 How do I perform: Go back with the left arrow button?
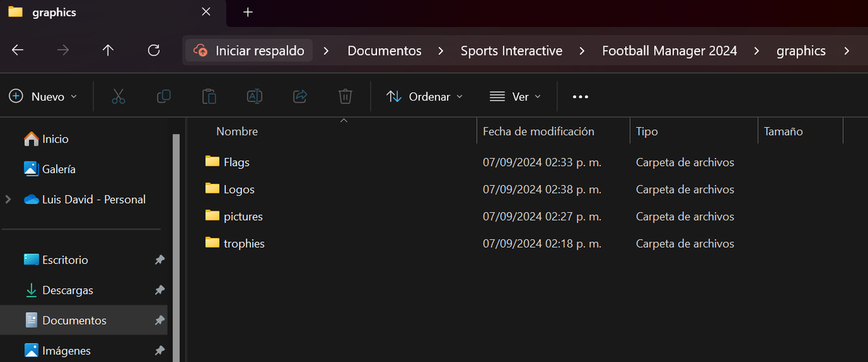click(18, 50)
